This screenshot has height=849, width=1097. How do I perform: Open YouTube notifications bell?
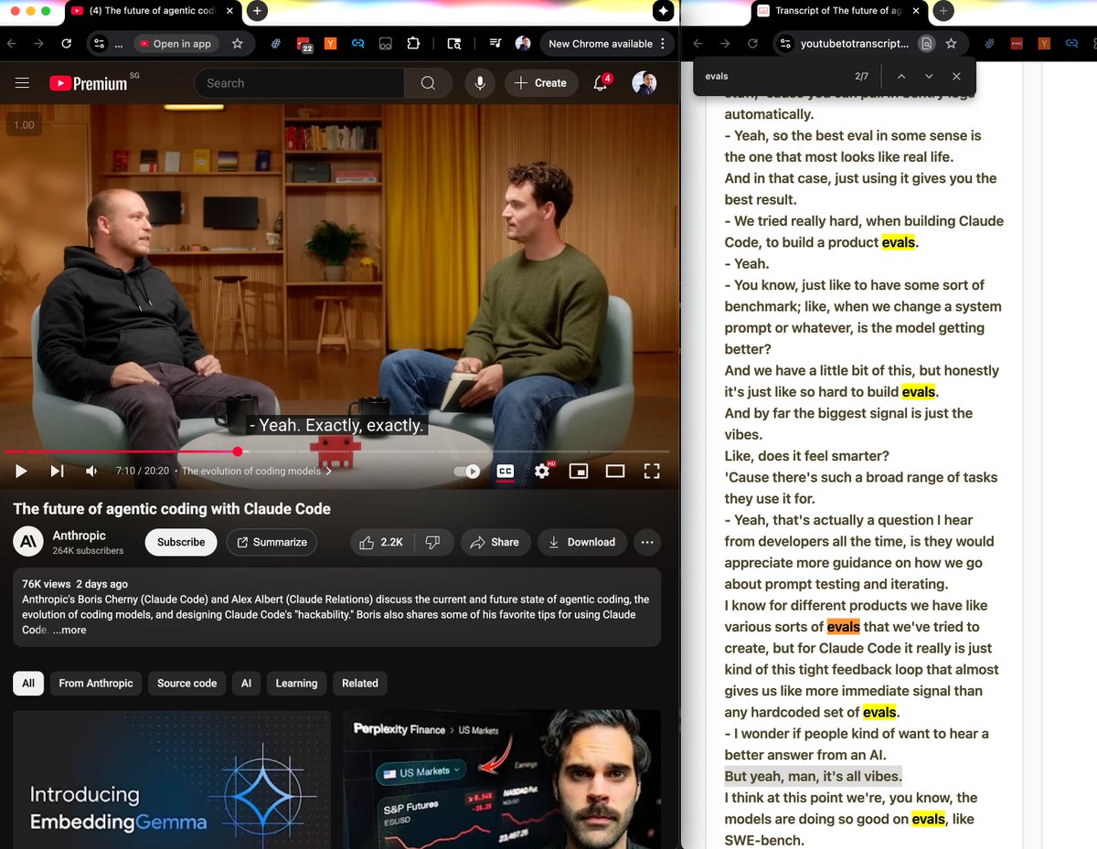[601, 83]
